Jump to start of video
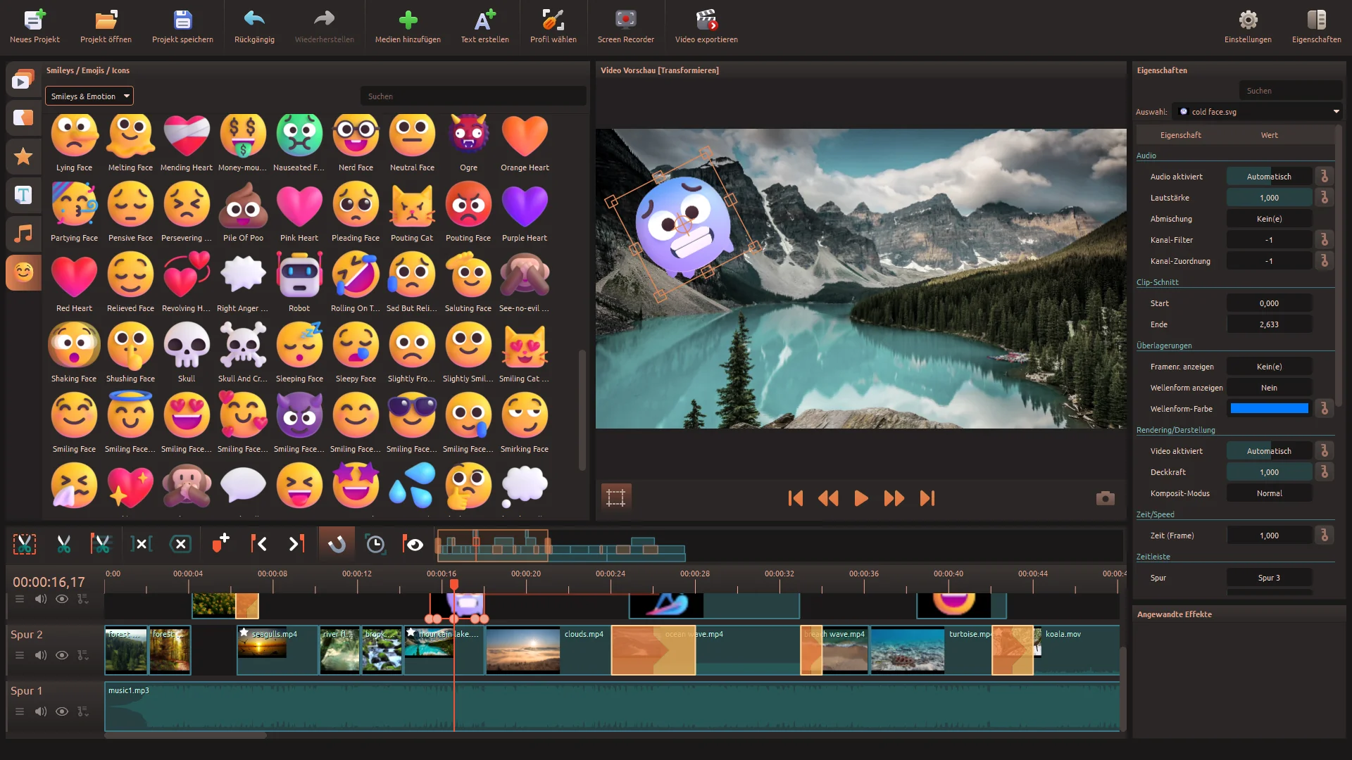This screenshot has height=760, width=1352. [796, 498]
